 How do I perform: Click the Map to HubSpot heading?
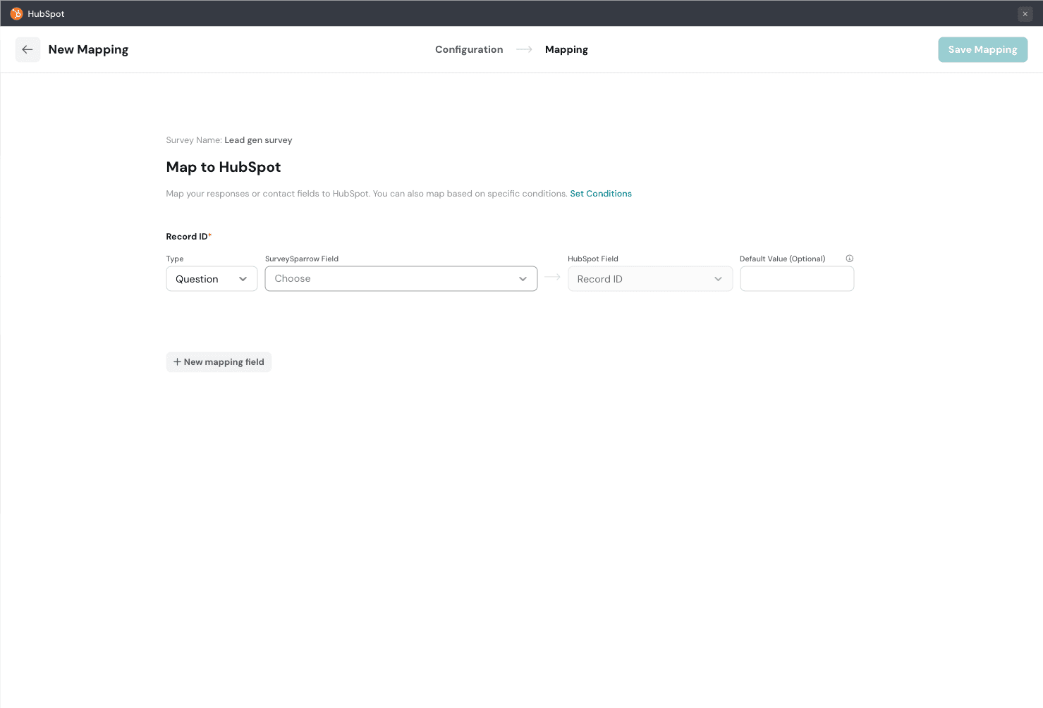tap(224, 167)
